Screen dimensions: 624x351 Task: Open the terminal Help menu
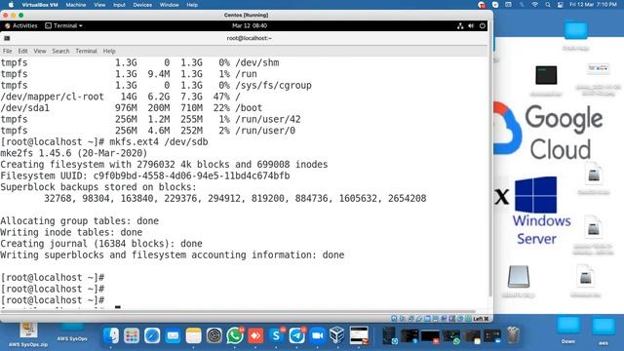coord(109,51)
